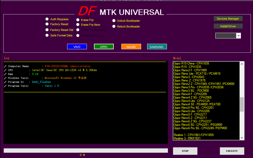
Task: Click the Install Driver button
Action: tap(228, 26)
